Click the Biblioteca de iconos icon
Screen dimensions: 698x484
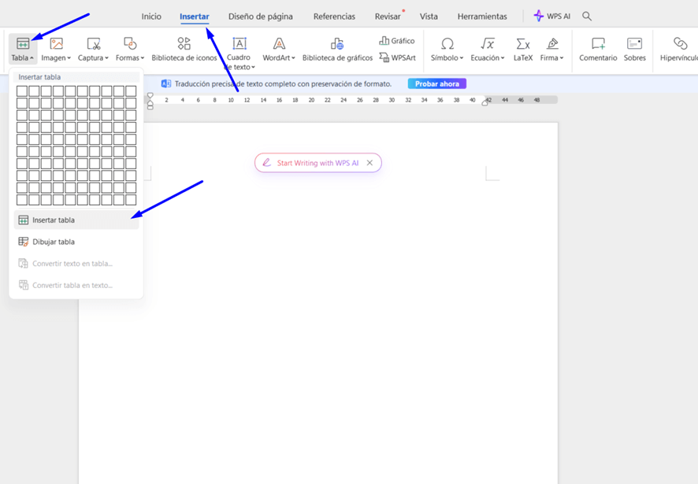click(x=184, y=44)
